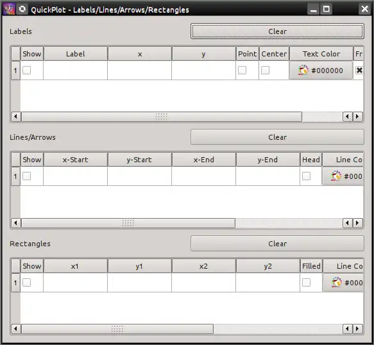Enable Point checkbox in Labels row 1
This screenshot has height=345, width=374.
coord(242,71)
